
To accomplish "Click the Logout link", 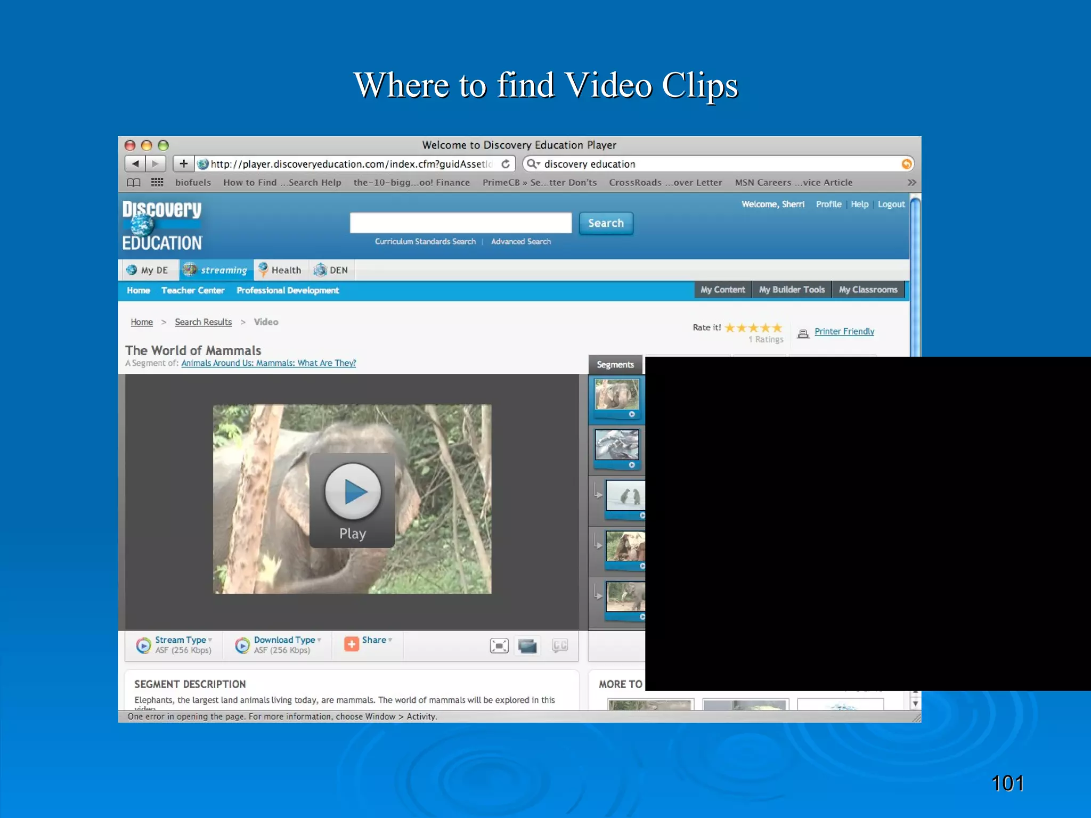I will pos(891,204).
